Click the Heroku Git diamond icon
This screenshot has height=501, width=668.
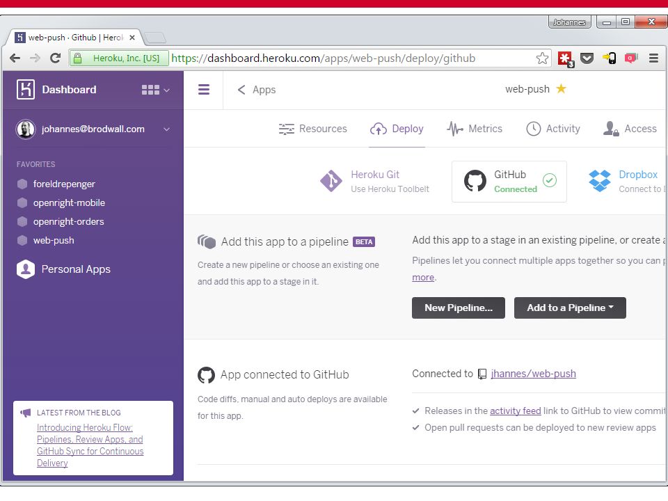[331, 181]
